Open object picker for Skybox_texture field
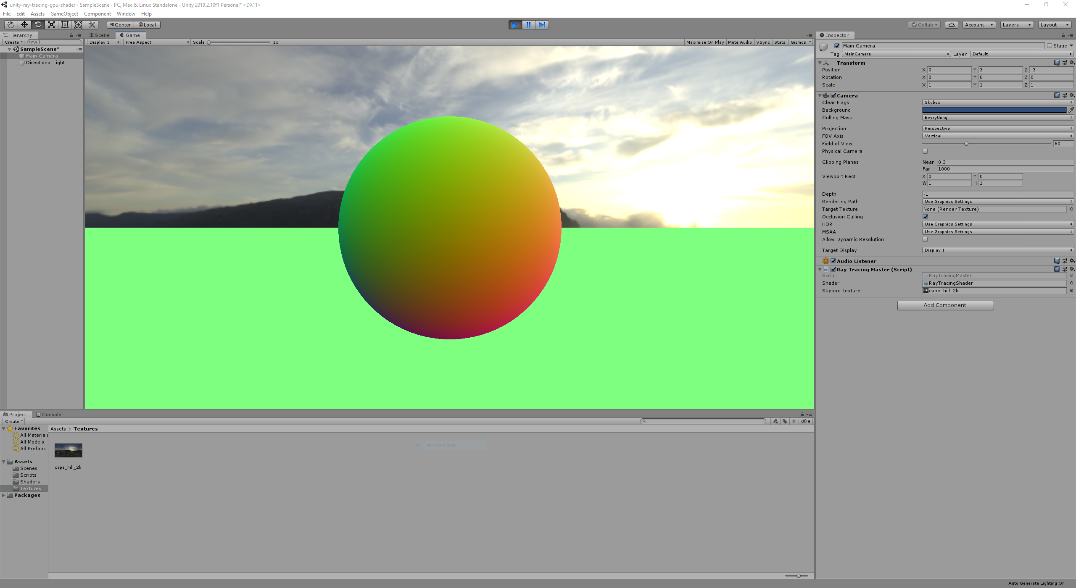 pyautogui.click(x=1071, y=291)
